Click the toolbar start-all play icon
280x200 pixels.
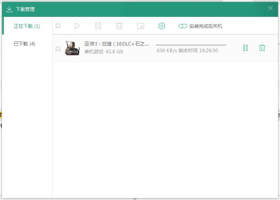click(77, 26)
